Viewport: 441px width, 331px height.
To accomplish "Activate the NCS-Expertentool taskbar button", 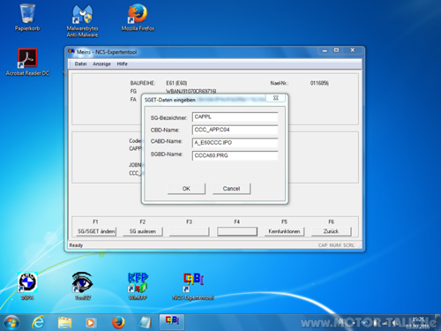I will click(172, 322).
